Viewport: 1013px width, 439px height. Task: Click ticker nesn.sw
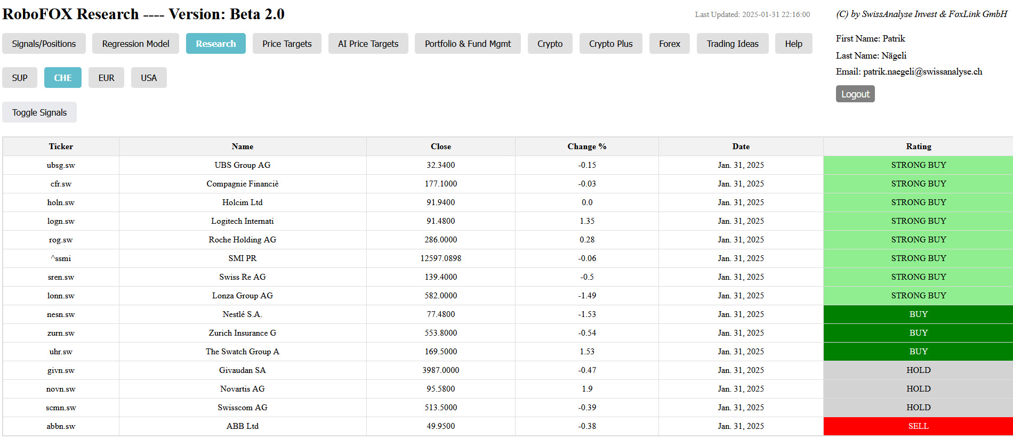(x=61, y=314)
